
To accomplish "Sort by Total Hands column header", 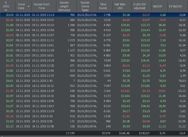I will 103,6.
